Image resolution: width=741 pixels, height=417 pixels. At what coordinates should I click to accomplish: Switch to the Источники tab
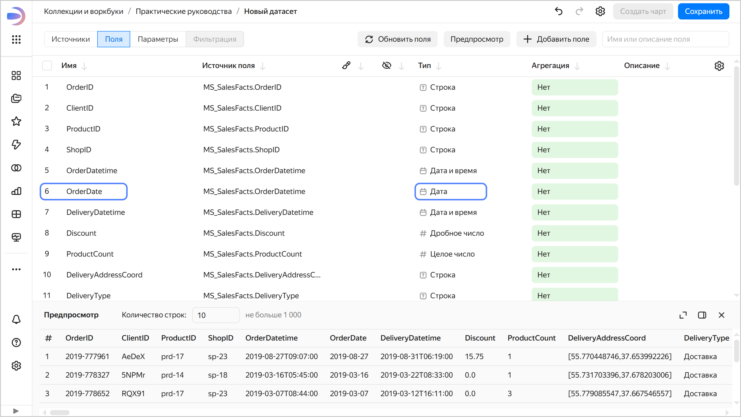(x=71, y=39)
